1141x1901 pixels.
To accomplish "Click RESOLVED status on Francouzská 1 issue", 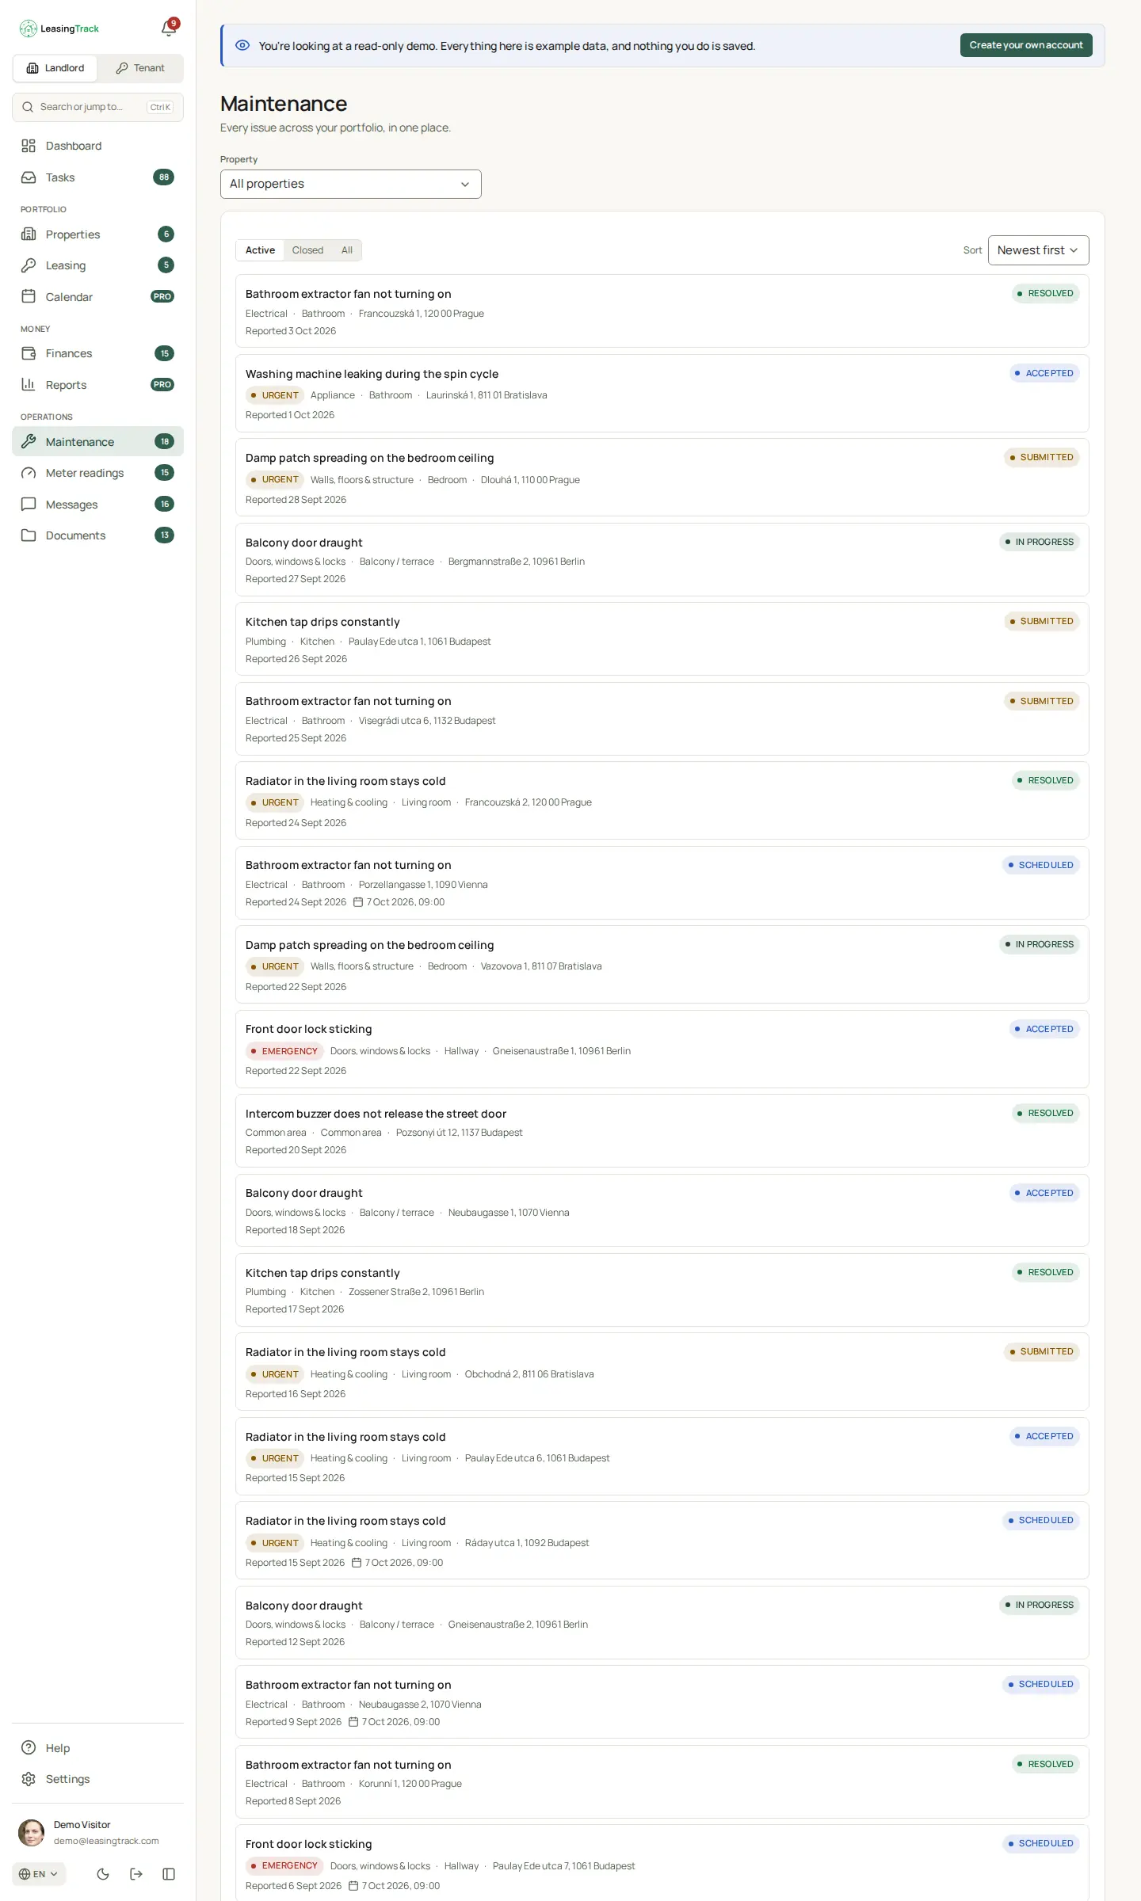I will 1045,294.
